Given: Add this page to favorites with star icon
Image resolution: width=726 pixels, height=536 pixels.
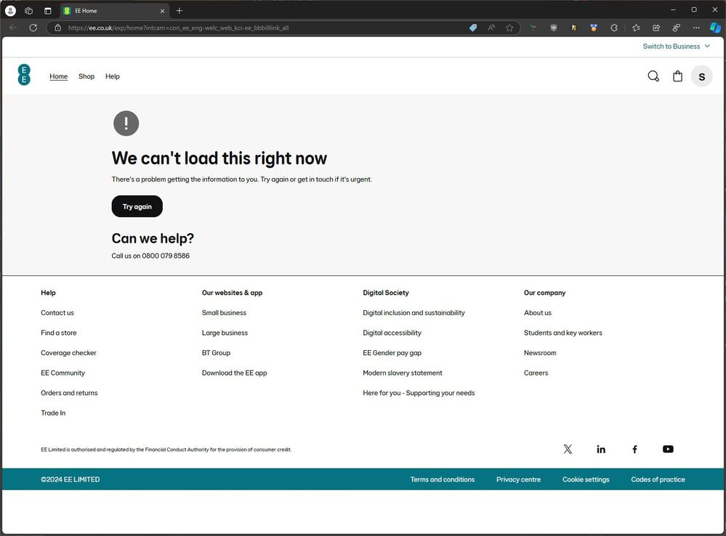Looking at the screenshot, I should pyautogui.click(x=509, y=28).
